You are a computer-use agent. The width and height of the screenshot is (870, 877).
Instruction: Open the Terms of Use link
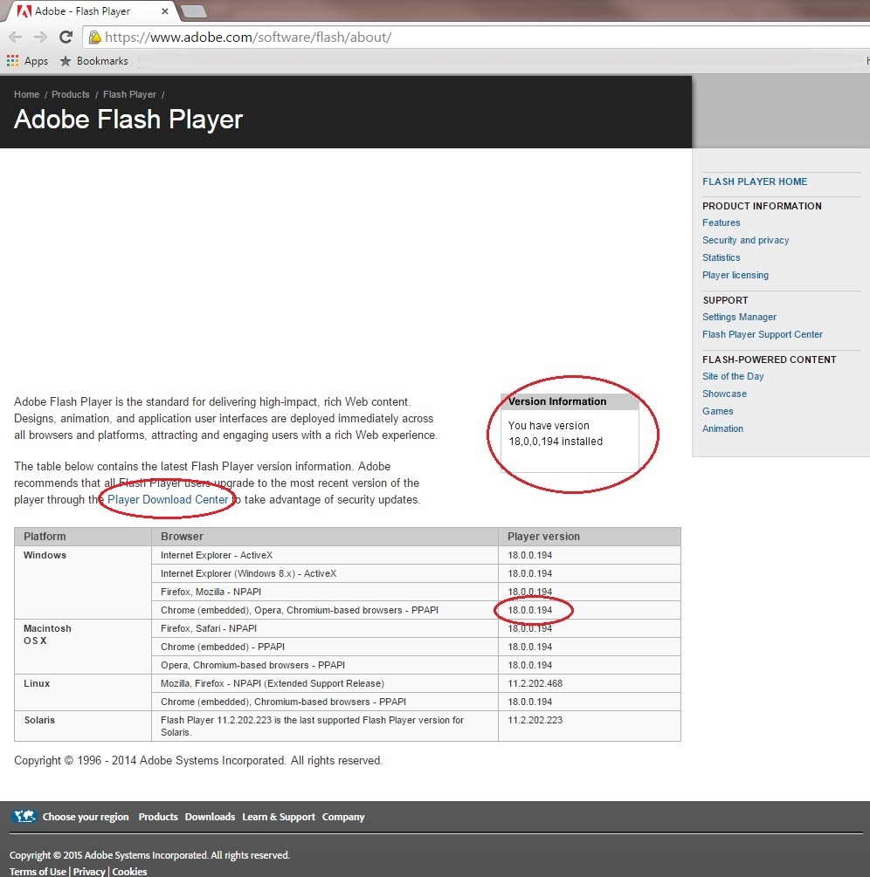coord(38,872)
